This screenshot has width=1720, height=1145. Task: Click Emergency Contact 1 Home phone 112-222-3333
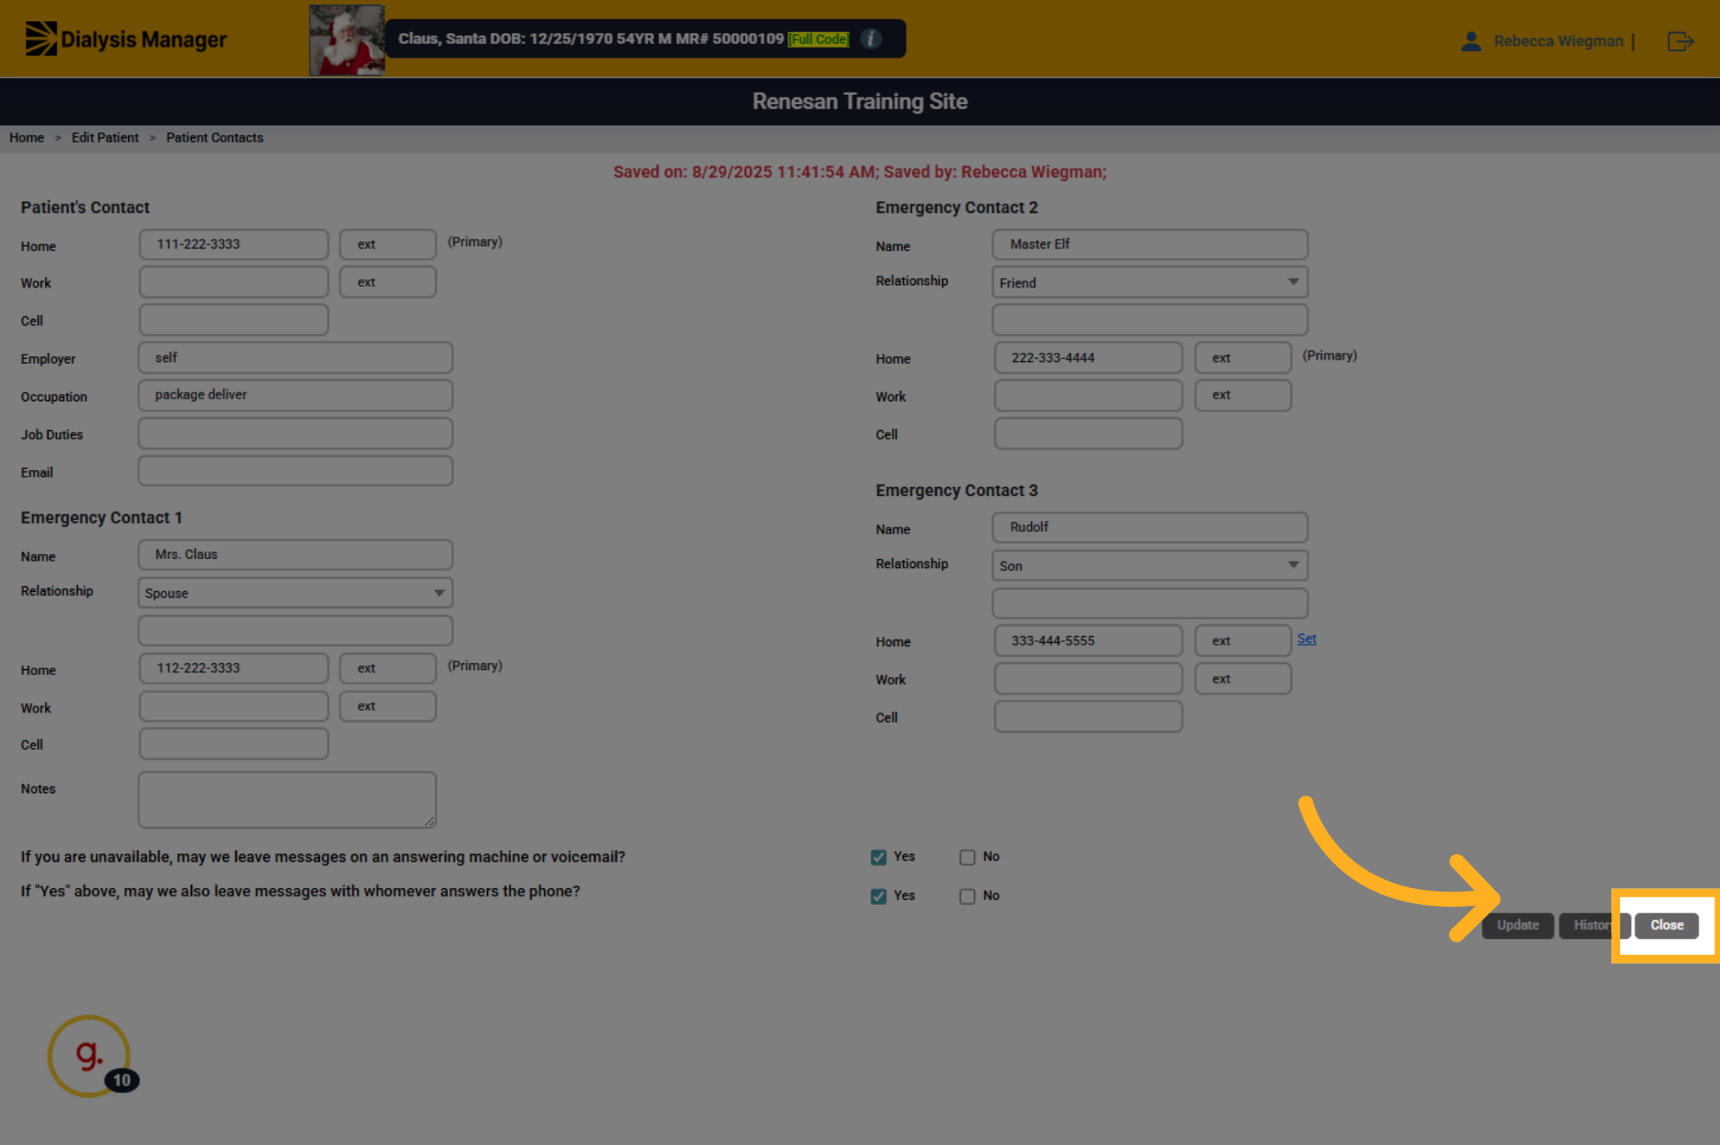233,668
